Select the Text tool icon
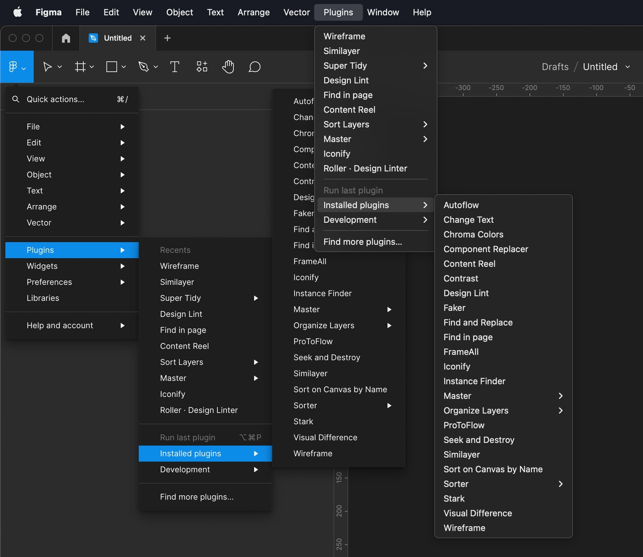Viewport: 643px width, 557px height. 174,67
